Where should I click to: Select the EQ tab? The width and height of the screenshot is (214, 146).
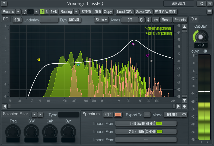pyautogui.click(x=6, y=19)
